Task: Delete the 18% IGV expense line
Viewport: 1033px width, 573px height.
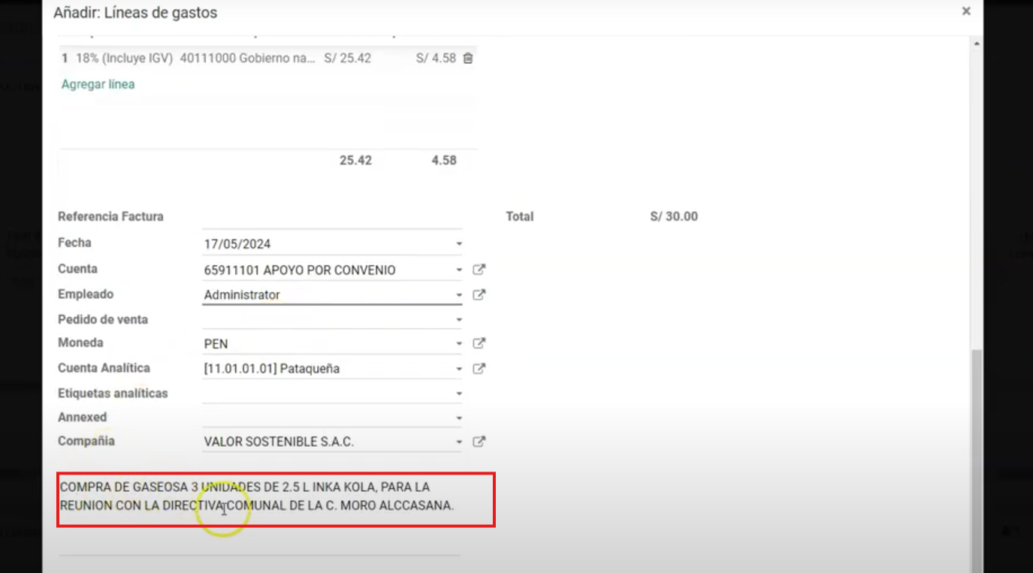Action: point(467,58)
